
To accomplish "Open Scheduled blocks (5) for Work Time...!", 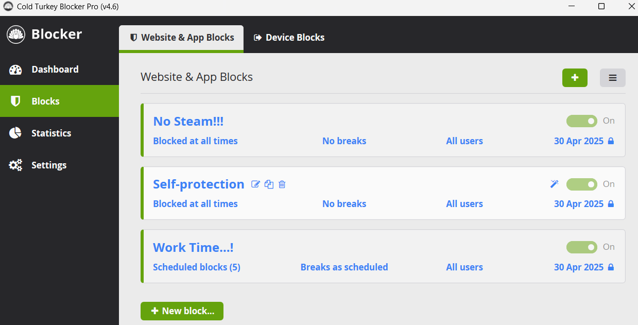I will [196, 267].
